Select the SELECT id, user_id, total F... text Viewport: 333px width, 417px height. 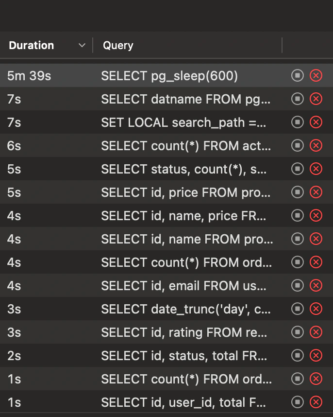pos(183,402)
